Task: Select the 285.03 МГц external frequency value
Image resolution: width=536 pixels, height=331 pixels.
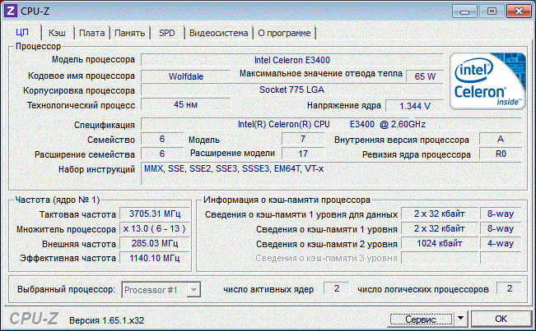Action: [x=155, y=243]
